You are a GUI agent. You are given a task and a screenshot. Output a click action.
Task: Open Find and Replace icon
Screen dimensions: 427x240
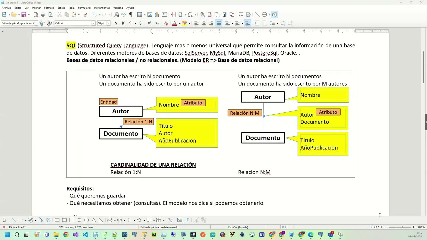116,15
